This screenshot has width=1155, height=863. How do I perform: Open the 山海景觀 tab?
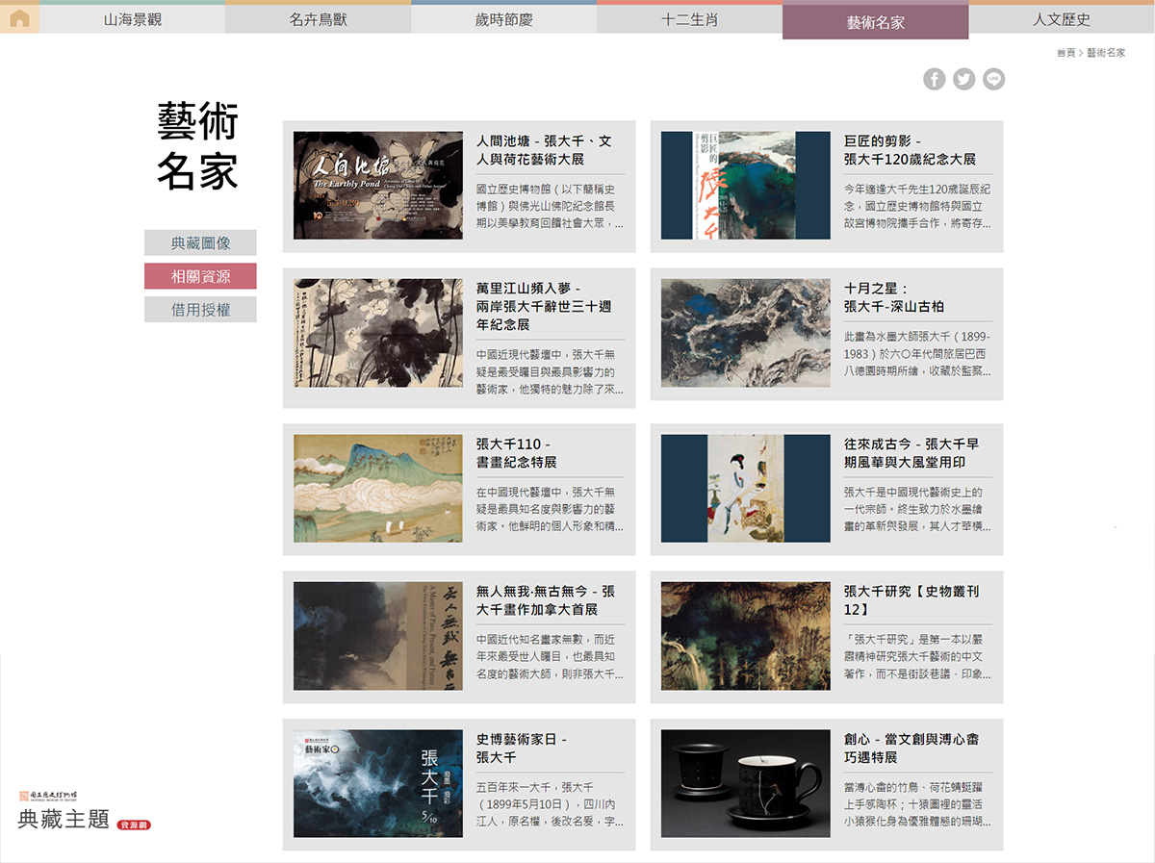click(133, 19)
